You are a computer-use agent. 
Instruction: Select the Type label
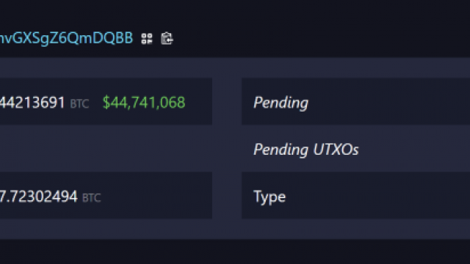tap(270, 197)
